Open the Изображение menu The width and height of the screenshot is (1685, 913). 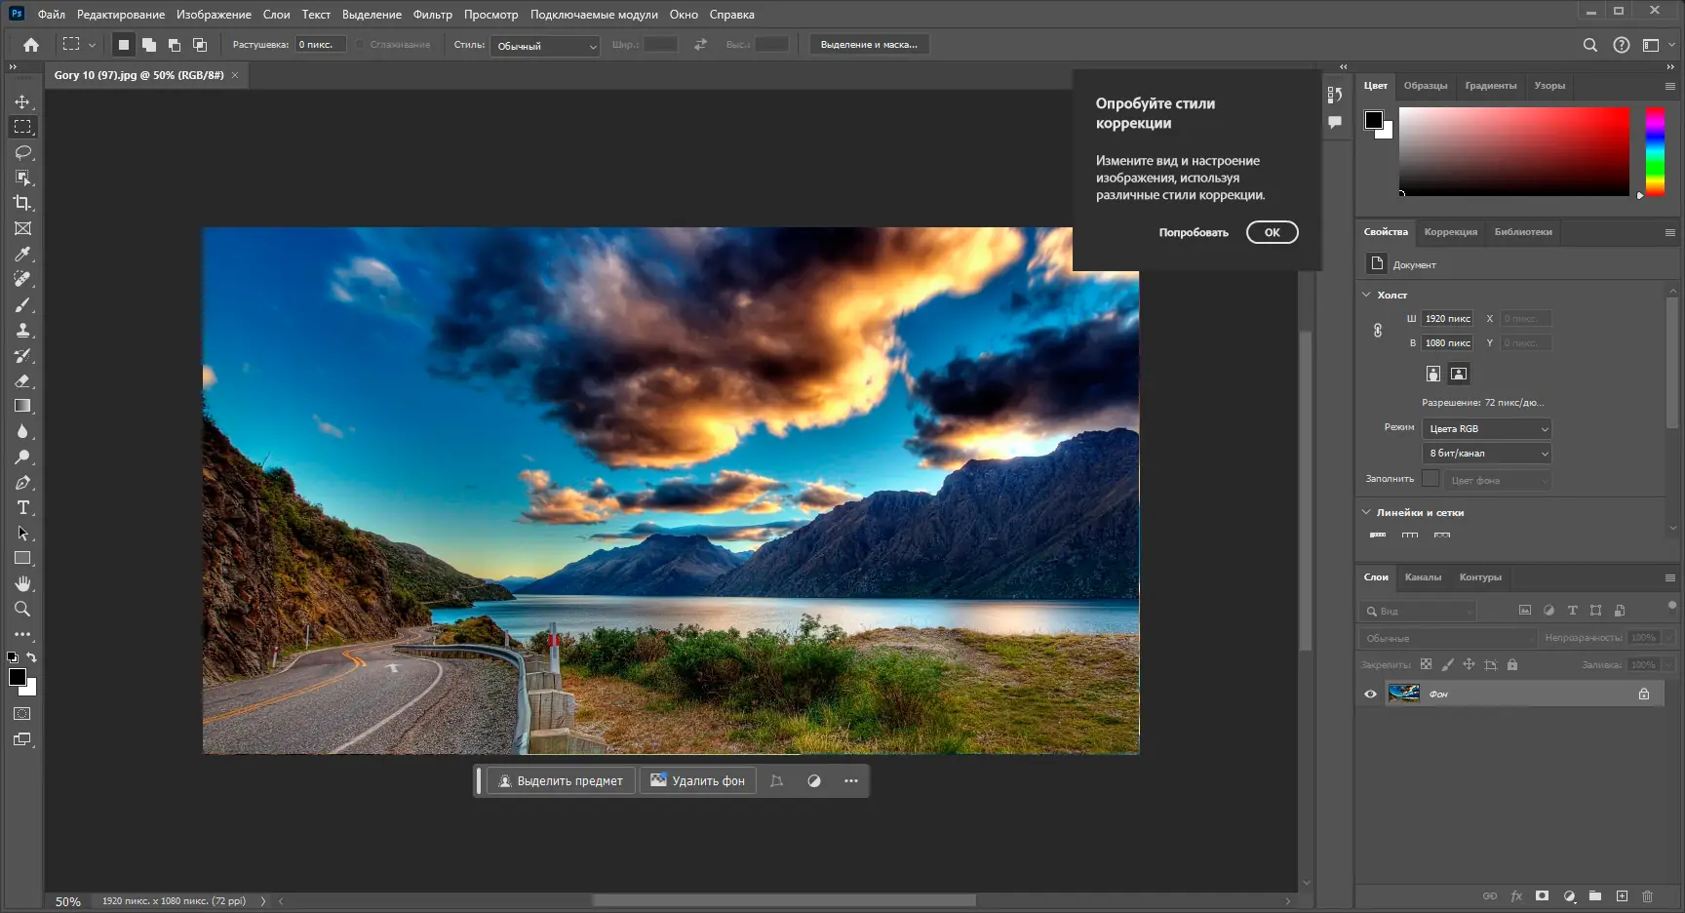214,15
